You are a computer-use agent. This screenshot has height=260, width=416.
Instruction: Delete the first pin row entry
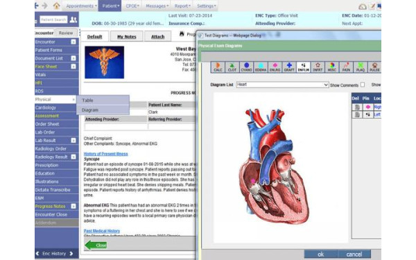357,107
